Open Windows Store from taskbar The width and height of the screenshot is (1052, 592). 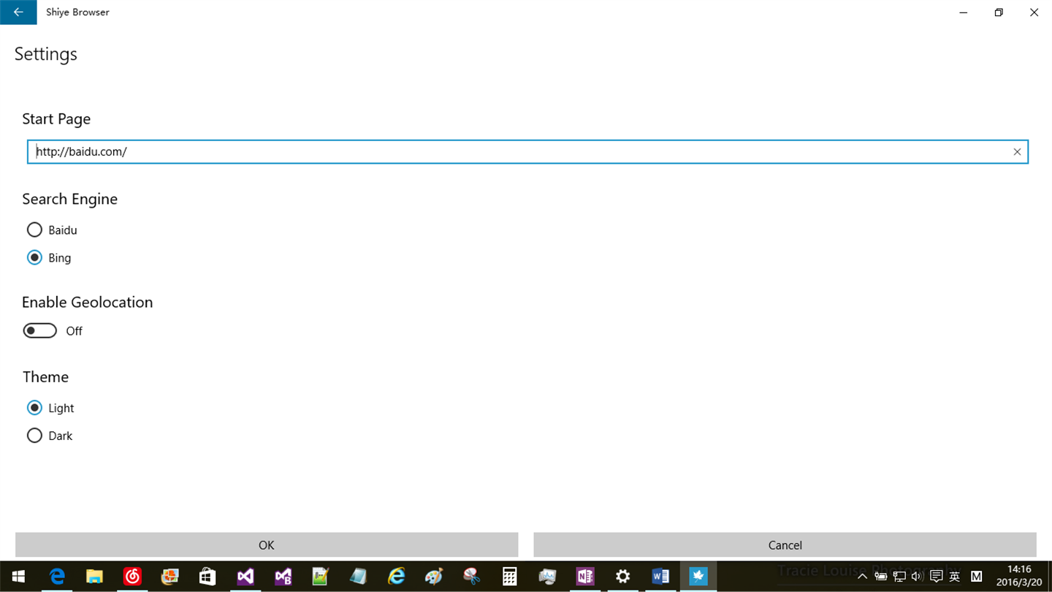207,577
